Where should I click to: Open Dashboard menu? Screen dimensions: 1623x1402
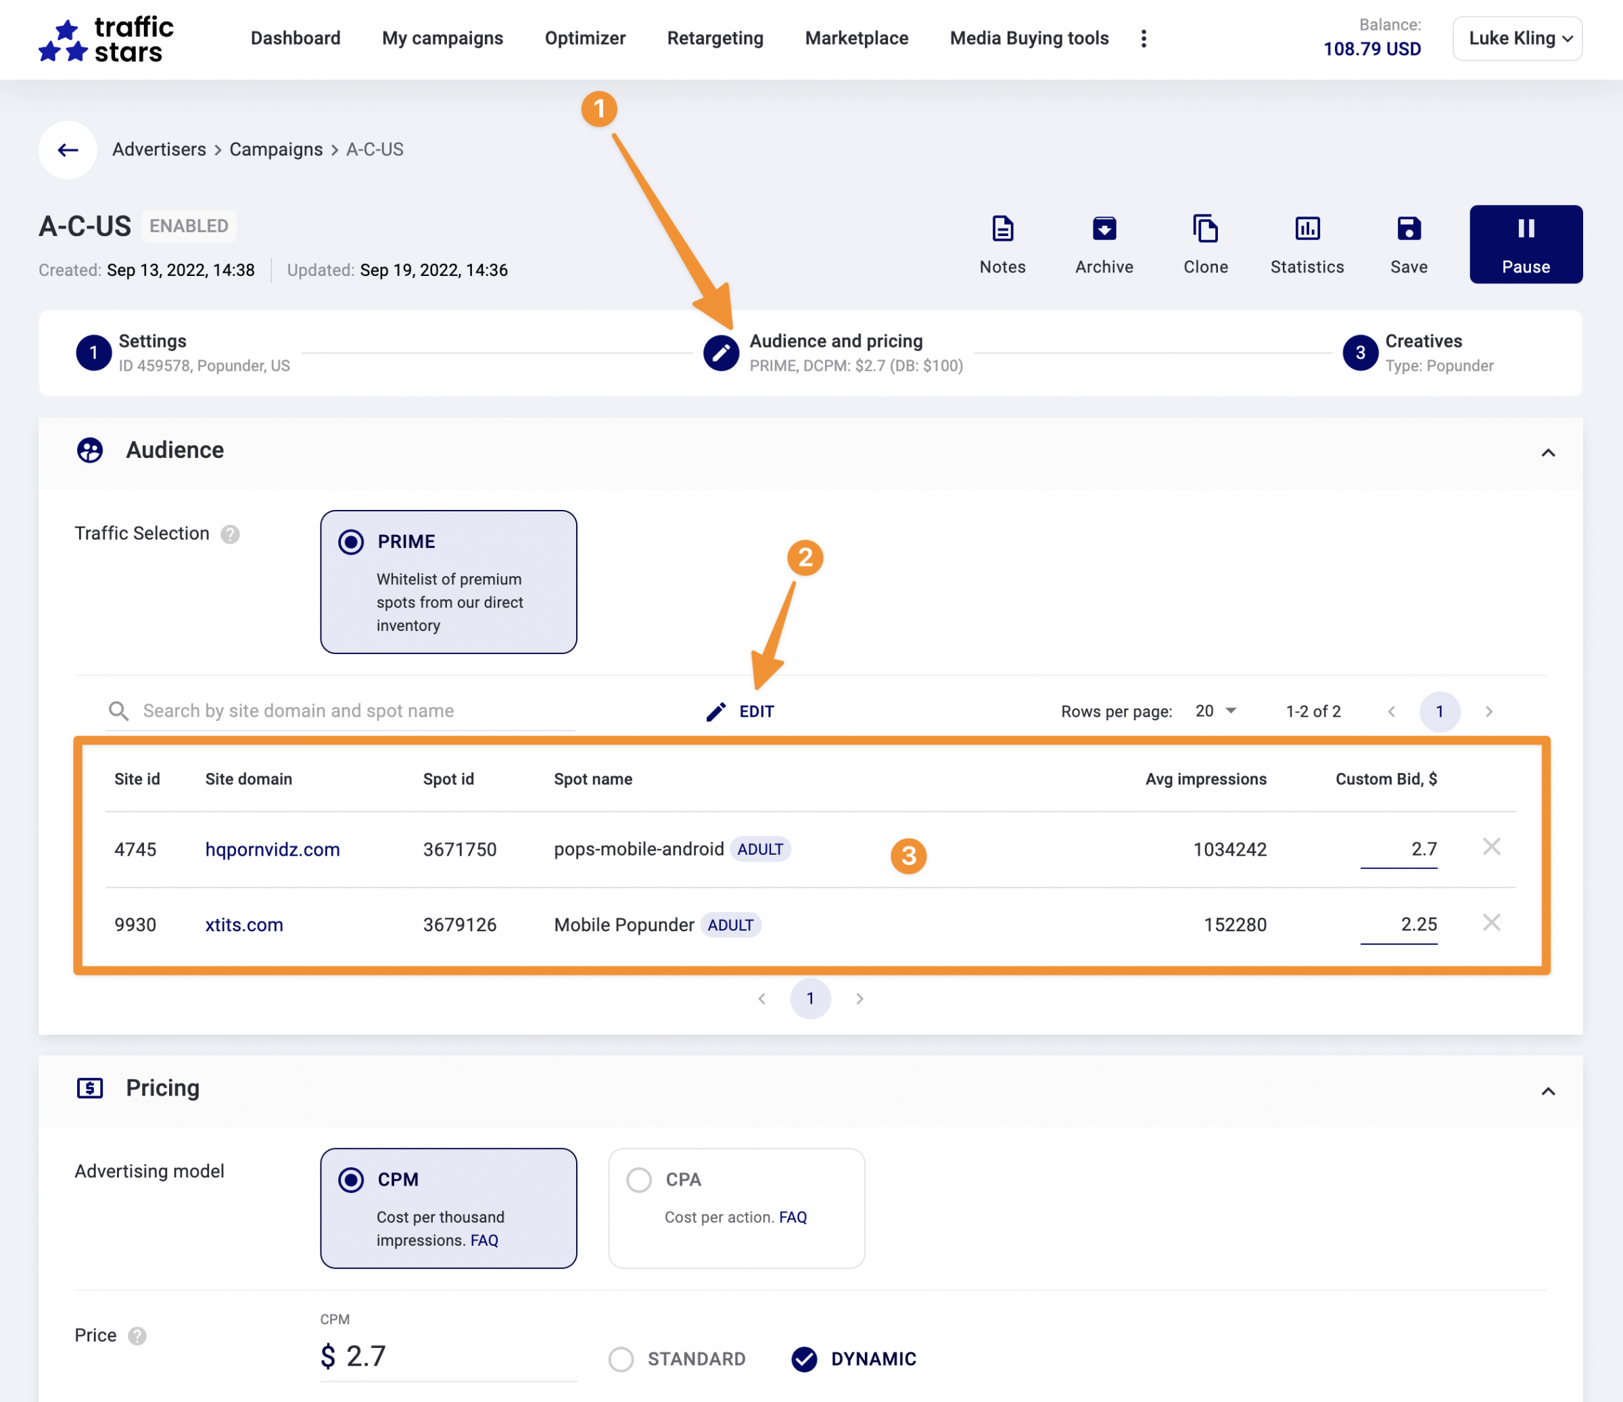[x=296, y=39]
